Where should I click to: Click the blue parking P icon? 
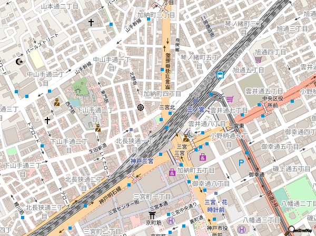242,163
